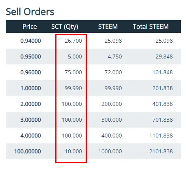Click the 401.838 total STEEM value

pos(163,104)
